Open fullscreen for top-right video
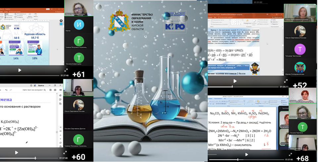Screen dimensions: 318x162 pyautogui.click(x=286, y=81)
